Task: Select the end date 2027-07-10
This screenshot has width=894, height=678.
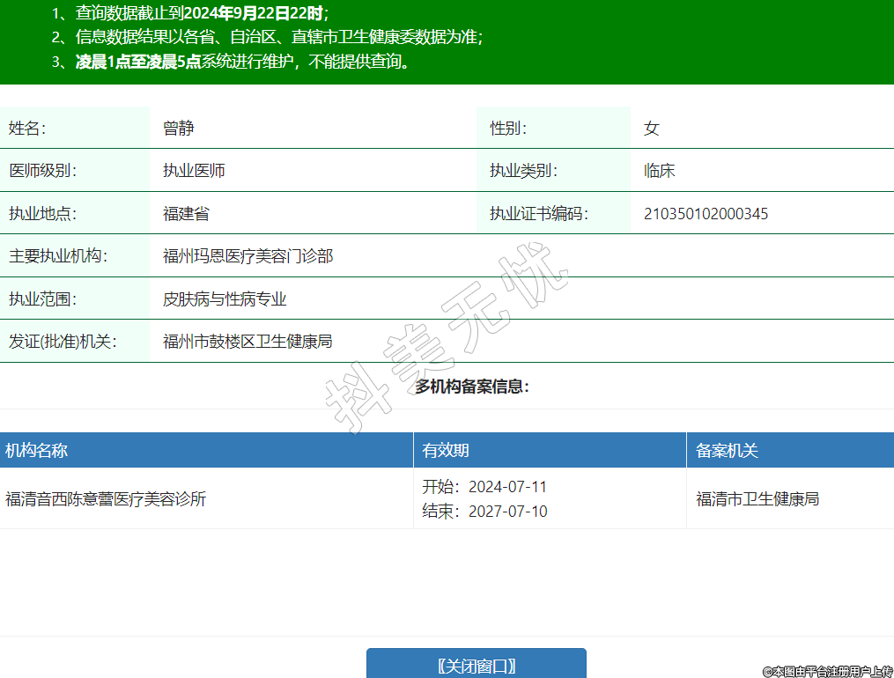Action: tap(507, 512)
